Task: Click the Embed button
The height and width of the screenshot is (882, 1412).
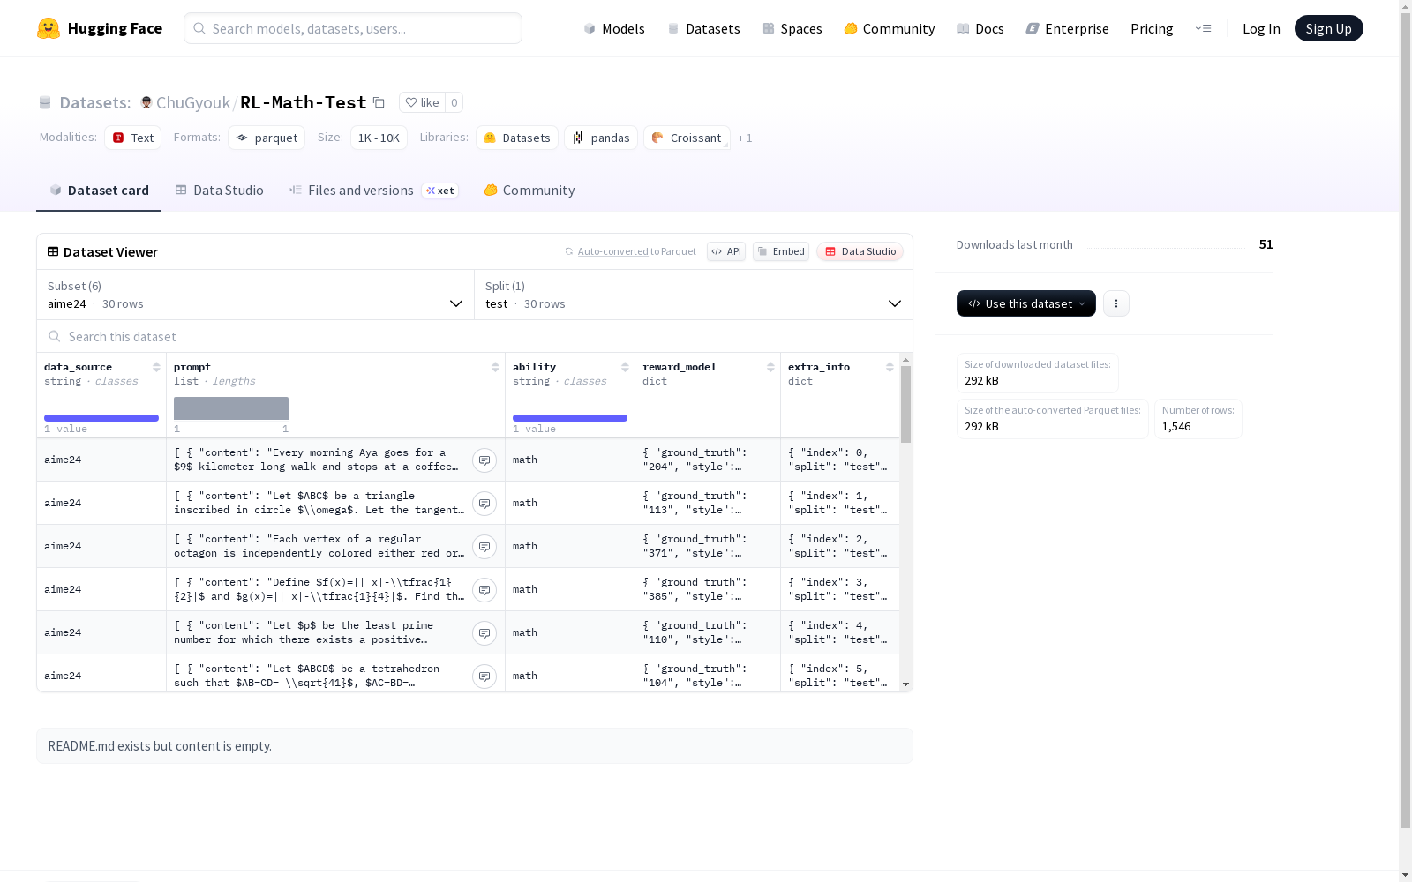Action: pos(781,251)
